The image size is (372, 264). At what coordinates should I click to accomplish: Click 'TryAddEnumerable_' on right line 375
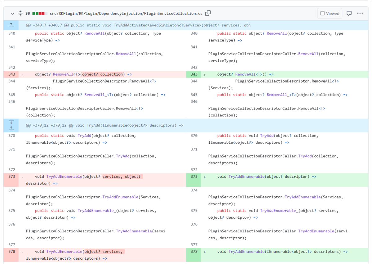pyautogui.click(x=279, y=211)
